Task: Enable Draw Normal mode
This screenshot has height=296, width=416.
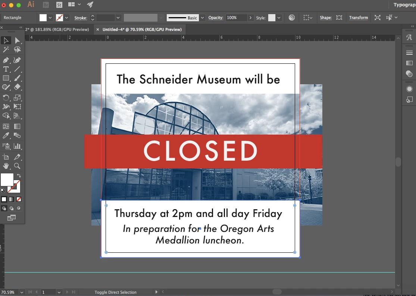Action: (x=4, y=208)
